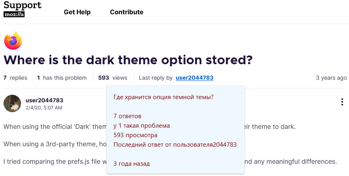Image resolution: width=349 pixels, height=176 pixels.
Task: Select the 'у 1 такая проблема' popup line
Action: (x=142, y=126)
